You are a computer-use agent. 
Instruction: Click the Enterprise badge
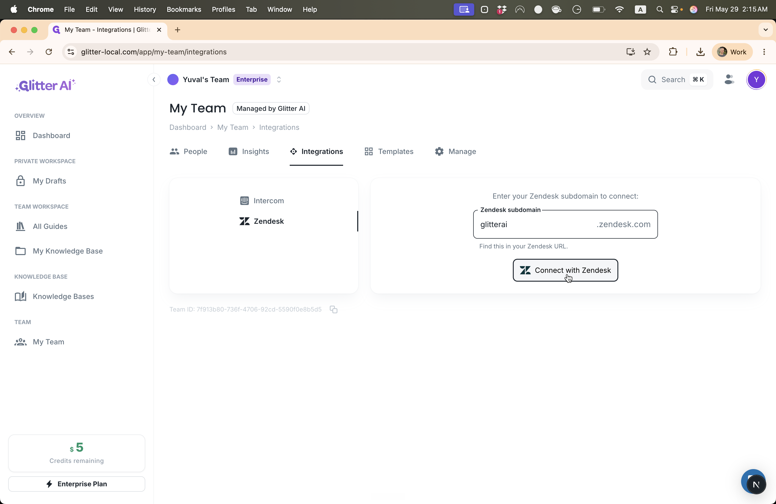pos(252,80)
